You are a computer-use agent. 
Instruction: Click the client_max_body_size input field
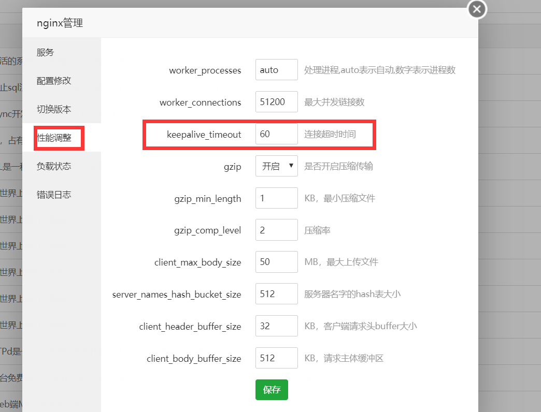tap(276, 262)
